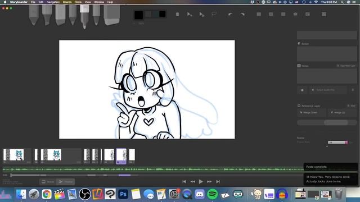Open the Window menu
This screenshot has height=202, width=360.
tap(99, 2)
